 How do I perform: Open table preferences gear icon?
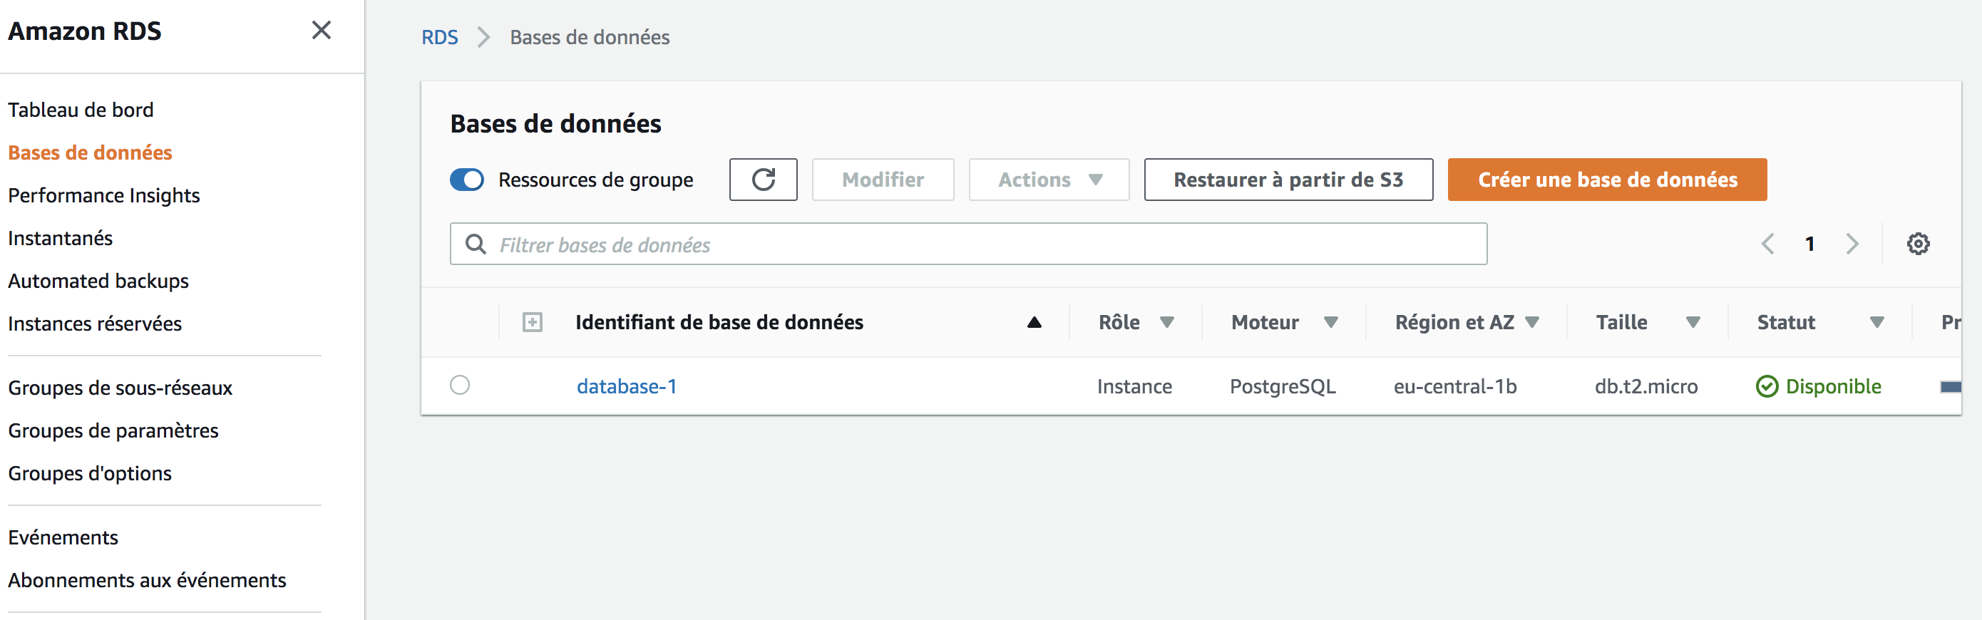click(x=1917, y=244)
